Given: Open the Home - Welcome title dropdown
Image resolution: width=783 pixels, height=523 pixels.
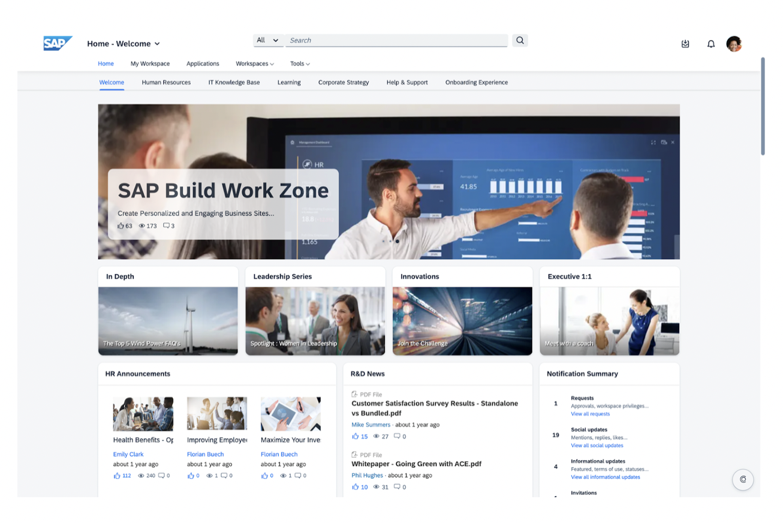Looking at the screenshot, I should pyautogui.click(x=124, y=44).
